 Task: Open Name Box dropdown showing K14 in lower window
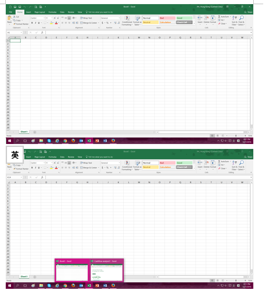[21, 177]
